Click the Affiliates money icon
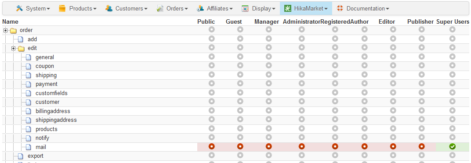The image size is (471, 163). [x=200, y=8]
